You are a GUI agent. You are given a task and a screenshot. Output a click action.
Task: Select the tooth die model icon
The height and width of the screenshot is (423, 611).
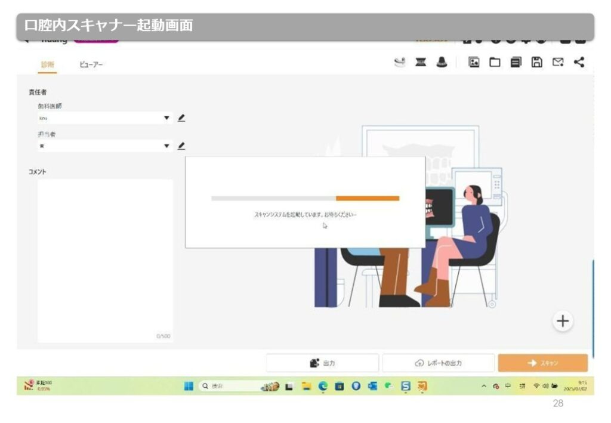(x=442, y=62)
